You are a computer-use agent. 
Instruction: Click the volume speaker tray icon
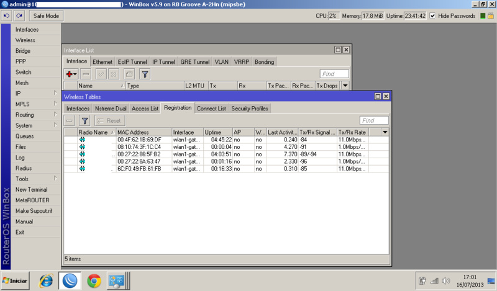pos(446,280)
